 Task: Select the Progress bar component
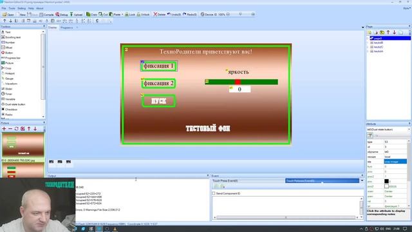(11, 58)
